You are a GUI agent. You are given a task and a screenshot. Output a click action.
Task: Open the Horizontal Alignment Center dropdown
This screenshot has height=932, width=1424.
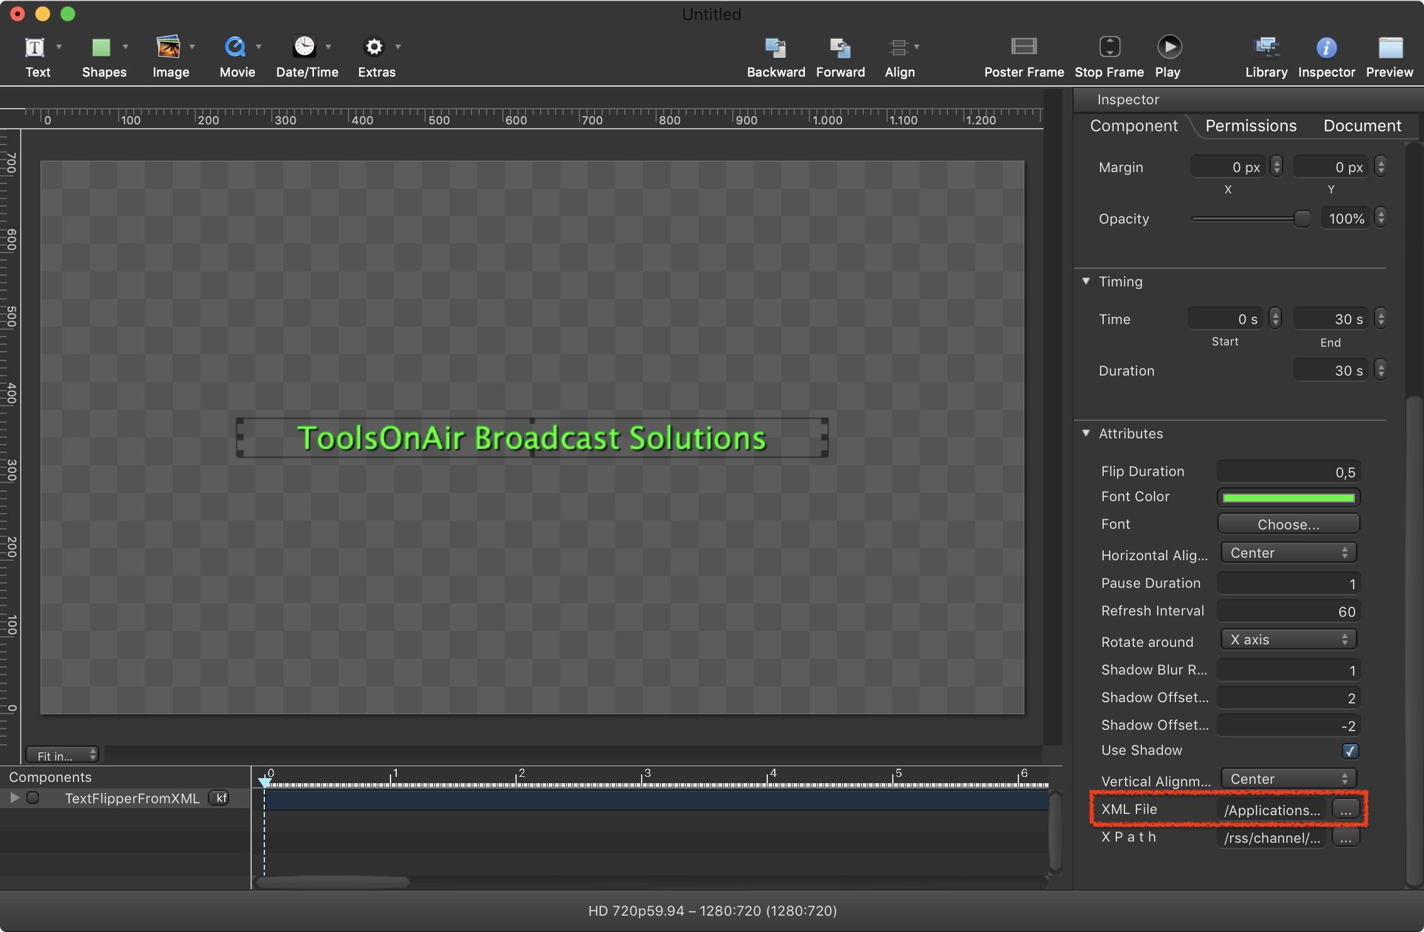coord(1288,553)
